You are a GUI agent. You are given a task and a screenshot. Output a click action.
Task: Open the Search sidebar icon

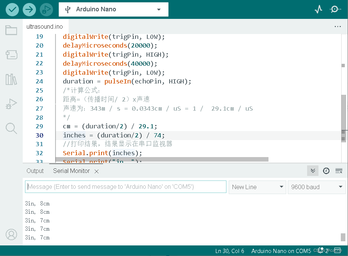11,128
